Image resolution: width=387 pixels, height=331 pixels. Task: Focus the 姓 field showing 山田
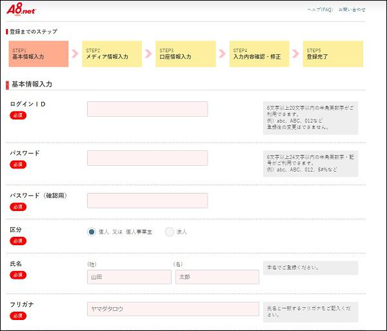pos(129,277)
